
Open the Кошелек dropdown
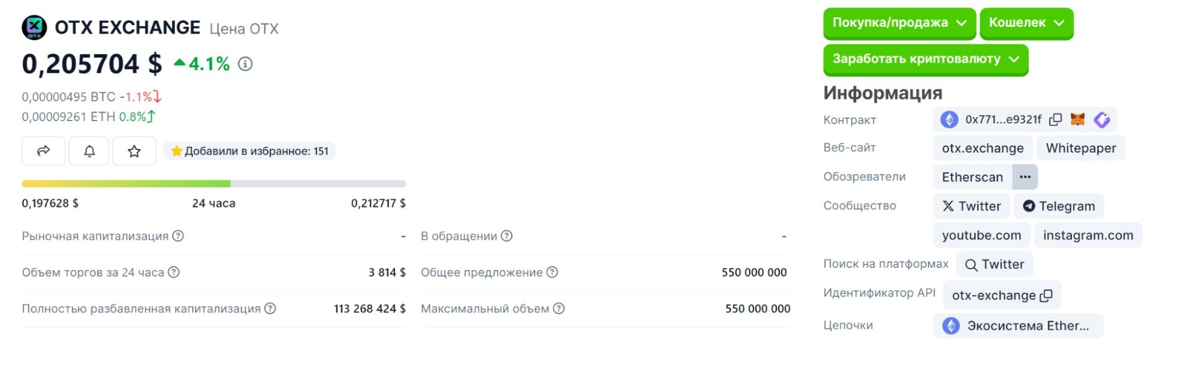(x=1025, y=23)
